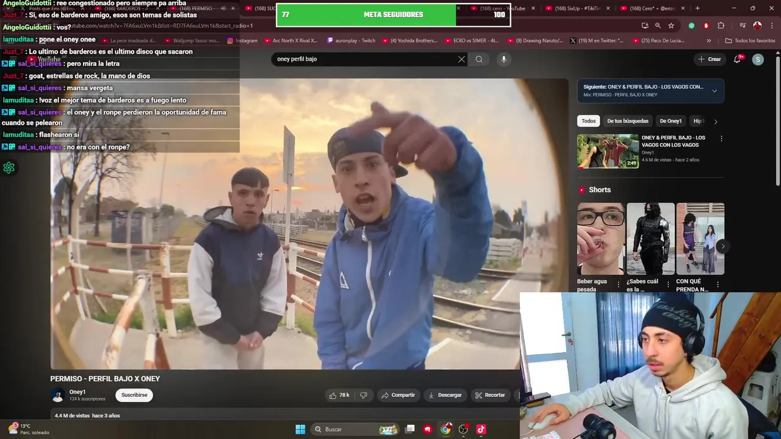Select the Todos filter chip
Viewport: 781px width, 439px height.
click(589, 121)
